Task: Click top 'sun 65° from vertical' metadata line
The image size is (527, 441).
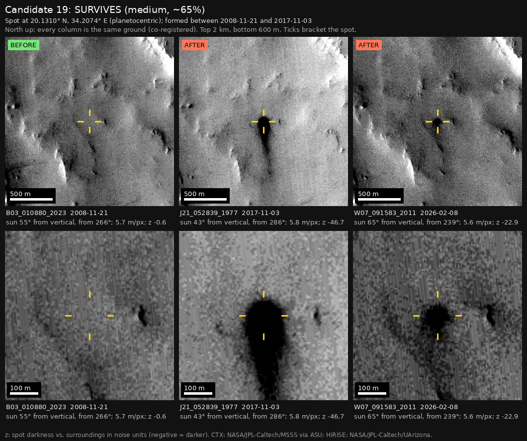Action: 436,222
